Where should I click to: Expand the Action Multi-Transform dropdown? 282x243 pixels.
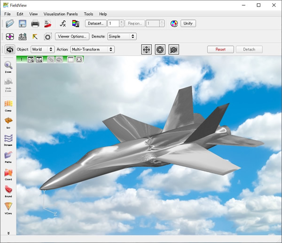point(92,49)
